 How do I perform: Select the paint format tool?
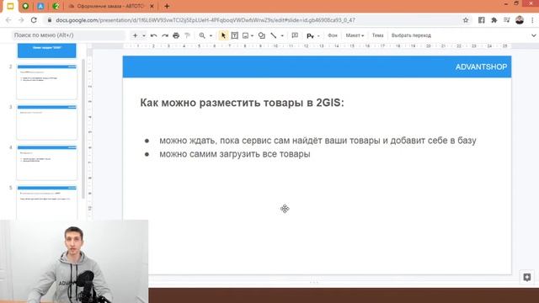coord(187,35)
